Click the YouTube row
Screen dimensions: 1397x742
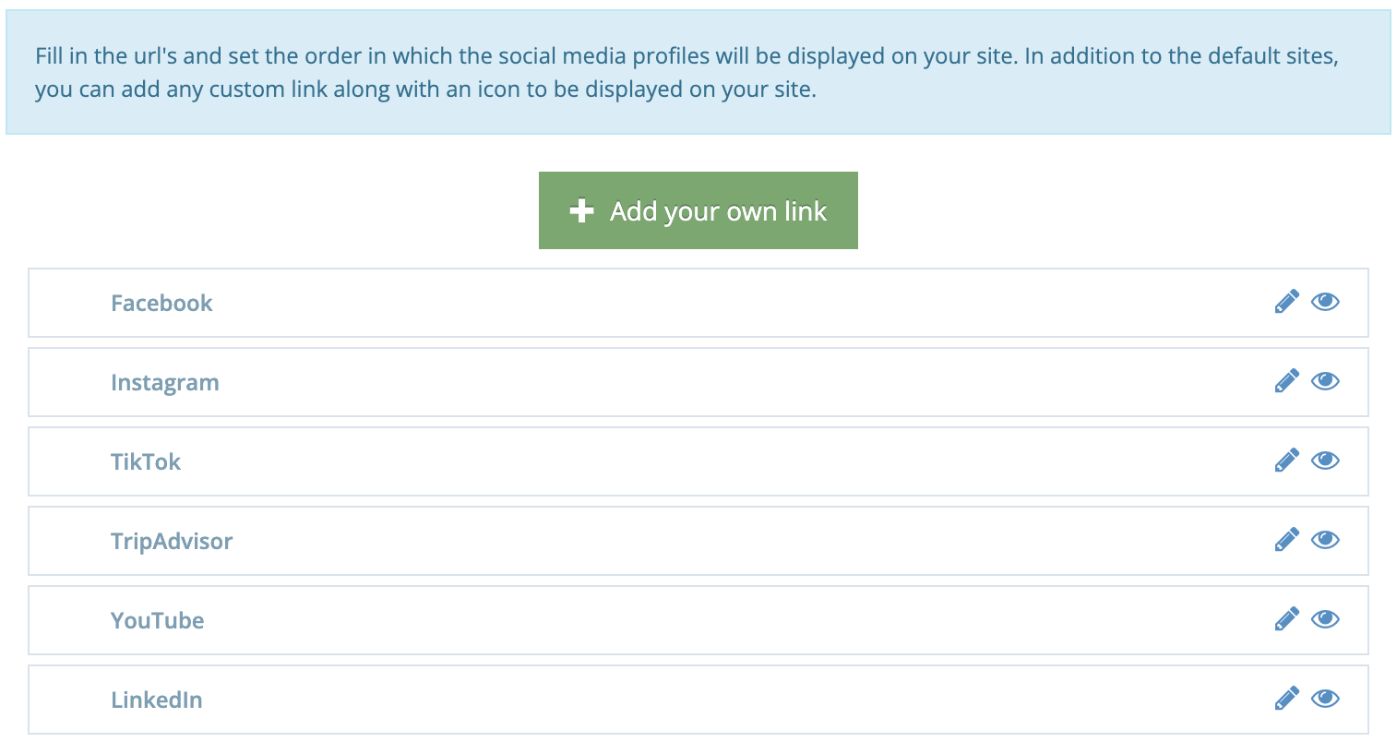(x=157, y=620)
